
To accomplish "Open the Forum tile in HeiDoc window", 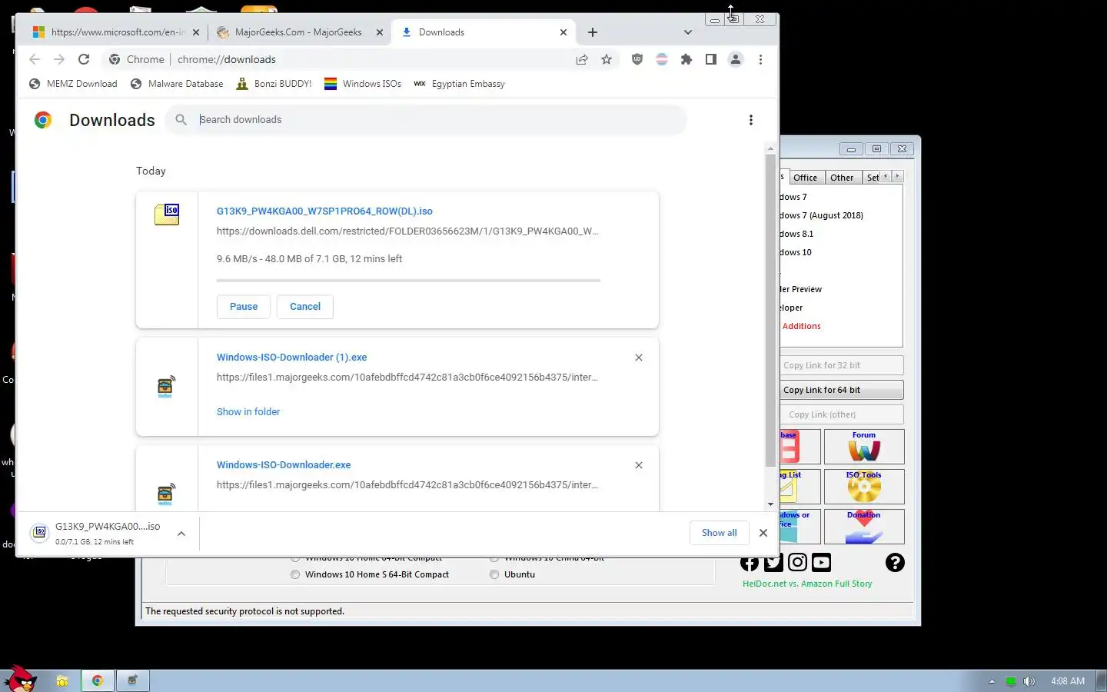I will 864,447.
